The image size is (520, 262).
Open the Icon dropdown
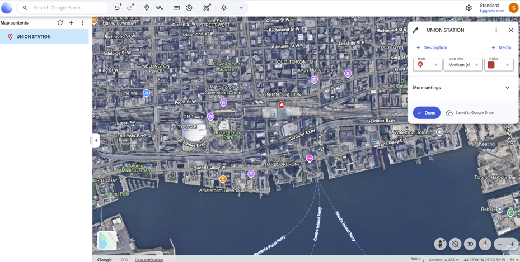[x=427, y=65]
